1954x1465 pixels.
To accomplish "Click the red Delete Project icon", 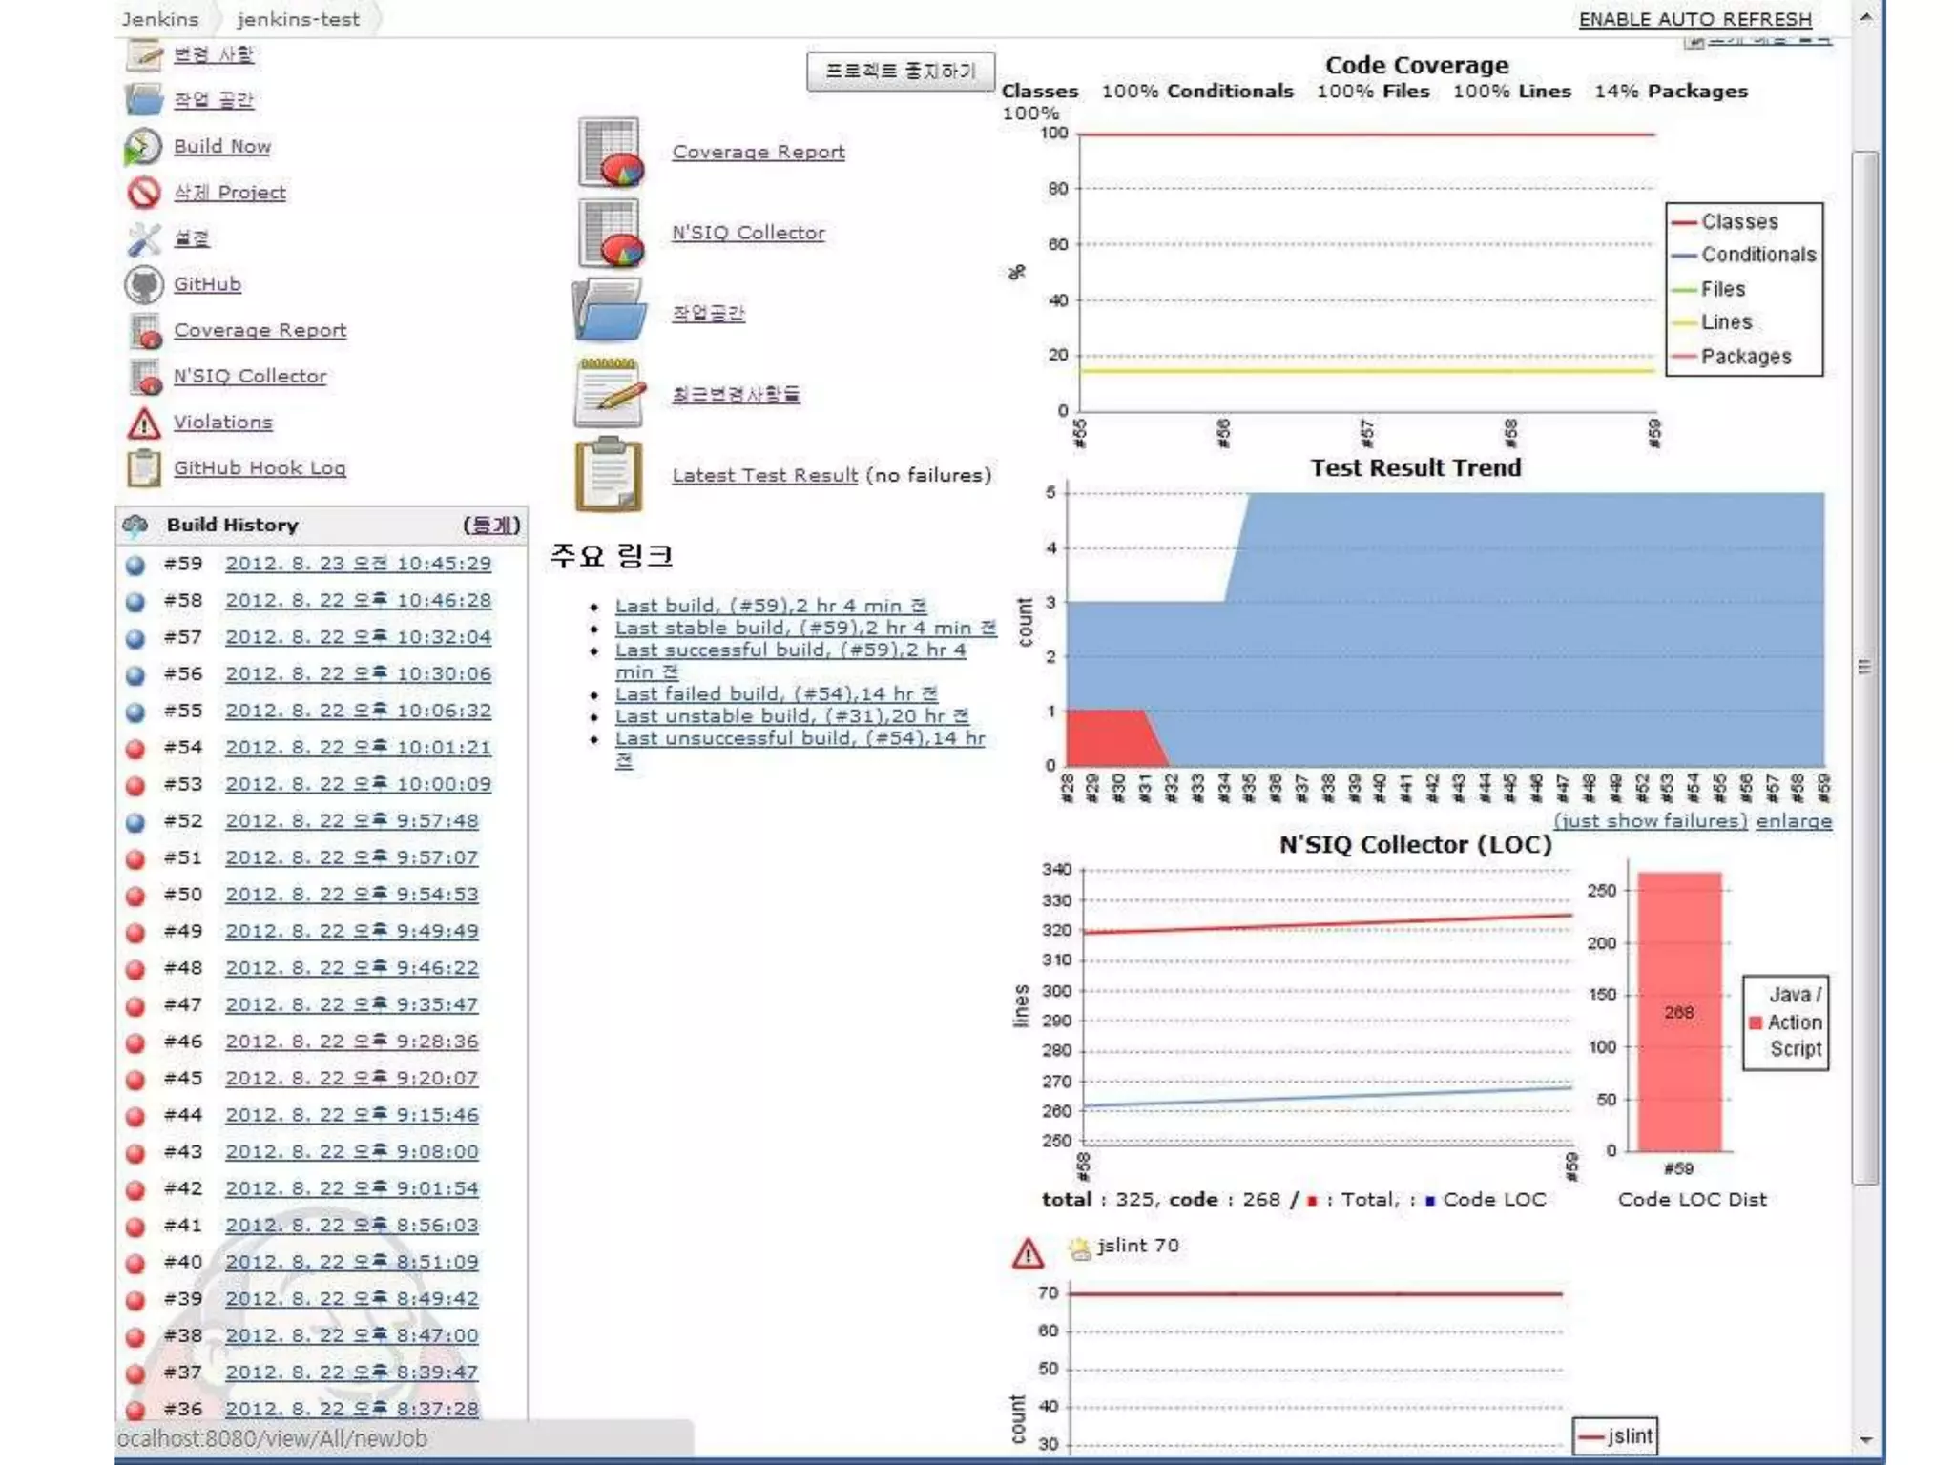I will click(x=143, y=193).
